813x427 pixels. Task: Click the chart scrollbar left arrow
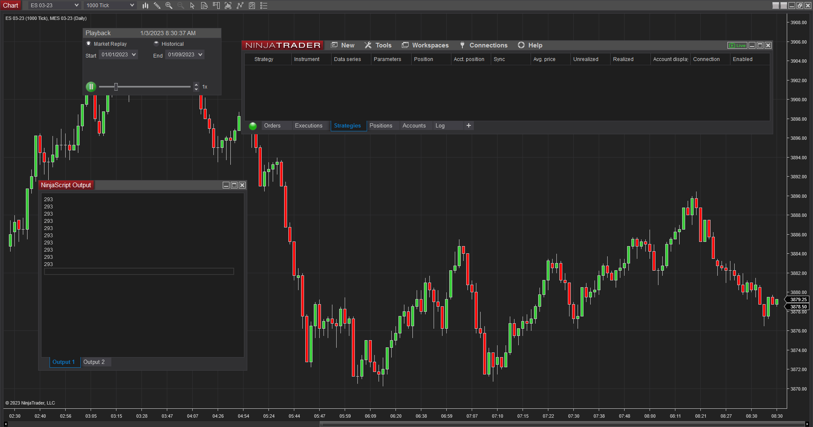pyautogui.click(x=6, y=424)
